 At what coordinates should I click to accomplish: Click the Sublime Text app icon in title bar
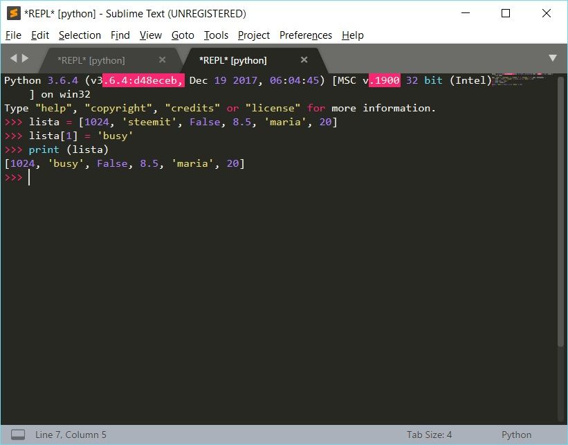14,13
